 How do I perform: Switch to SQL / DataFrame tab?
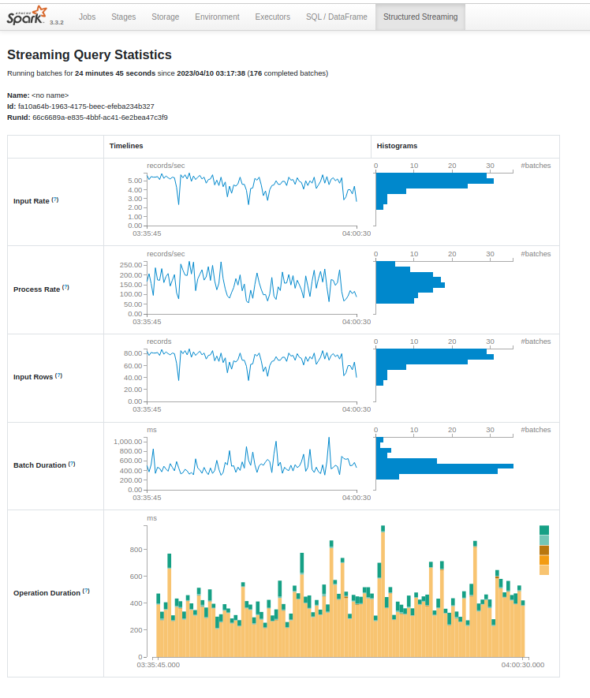pos(337,17)
